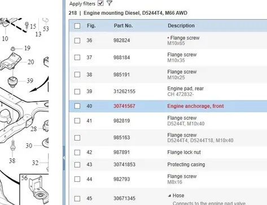
Task: Click callout 15 in the diagram
Action: point(33,27)
